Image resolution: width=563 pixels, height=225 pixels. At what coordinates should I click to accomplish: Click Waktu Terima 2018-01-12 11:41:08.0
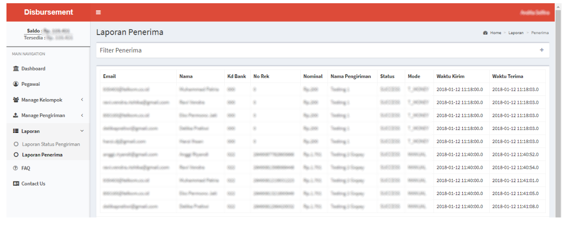click(515, 207)
